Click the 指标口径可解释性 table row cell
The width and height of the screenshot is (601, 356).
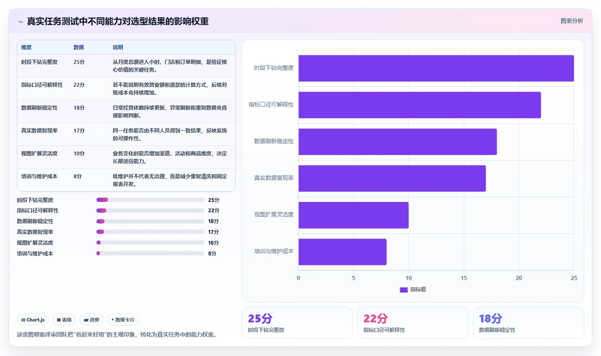point(42,85)
